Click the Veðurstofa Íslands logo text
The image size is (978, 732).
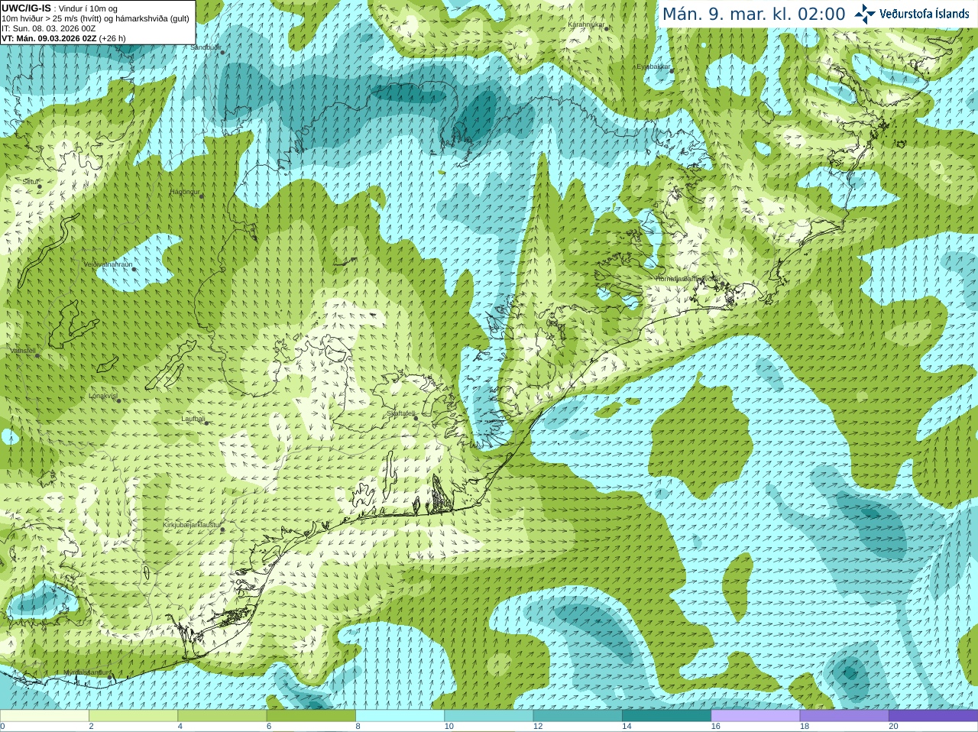[925, 14]
